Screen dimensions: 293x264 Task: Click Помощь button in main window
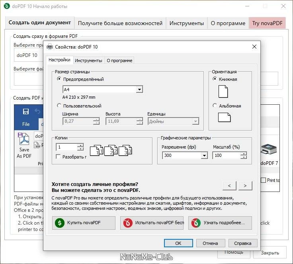[x=234, y=254]
